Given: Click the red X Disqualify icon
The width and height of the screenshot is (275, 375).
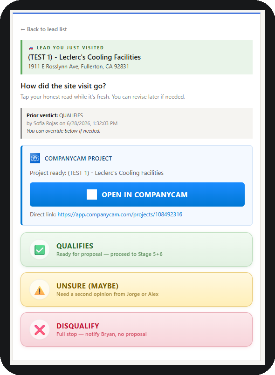Looking at the screenshot, I should pyautogui.click(x=40, y=330).
